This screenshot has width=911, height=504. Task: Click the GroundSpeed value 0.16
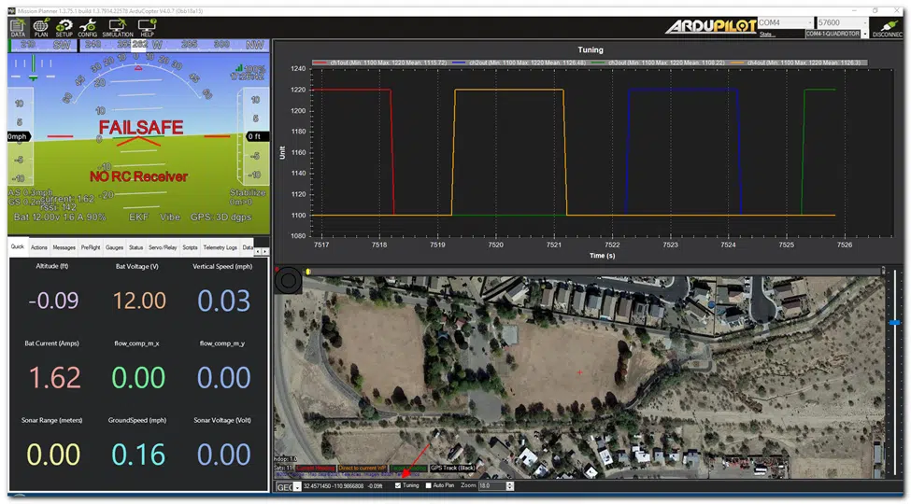[138, 455]
